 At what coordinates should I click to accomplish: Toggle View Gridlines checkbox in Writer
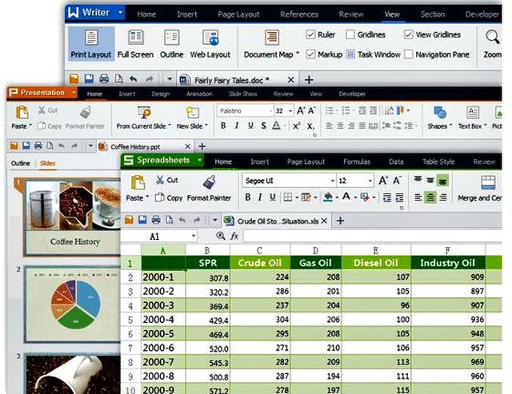coord(408,34)
